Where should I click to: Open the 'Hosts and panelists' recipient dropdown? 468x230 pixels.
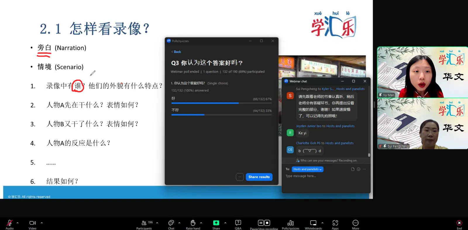pos(307,169)
